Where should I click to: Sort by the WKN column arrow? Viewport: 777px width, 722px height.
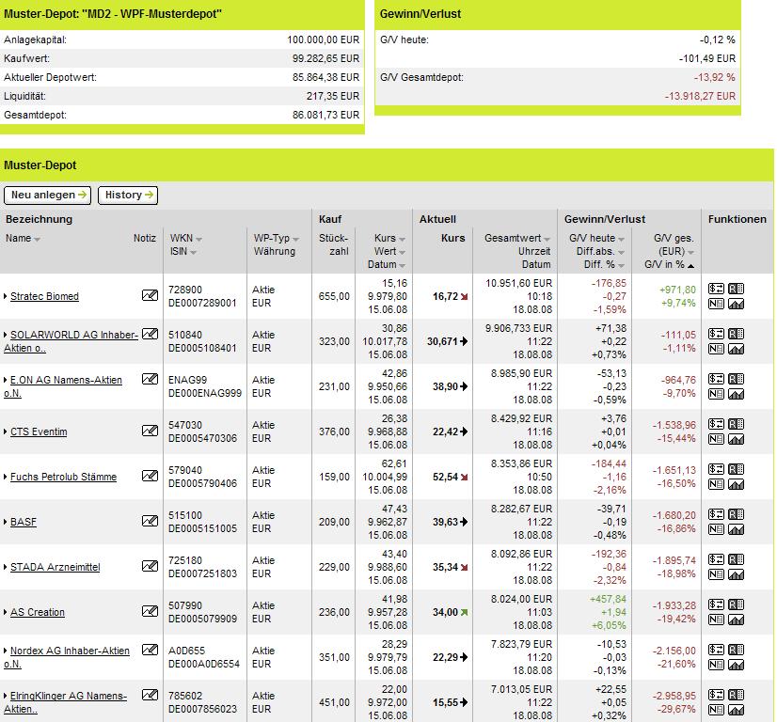tap(198, 239)
